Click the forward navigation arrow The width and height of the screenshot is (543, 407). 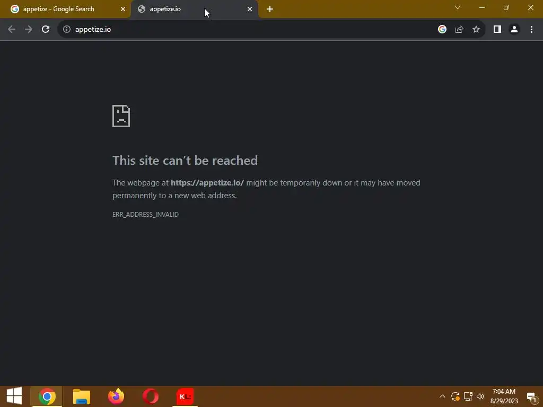tap(29, 30)
